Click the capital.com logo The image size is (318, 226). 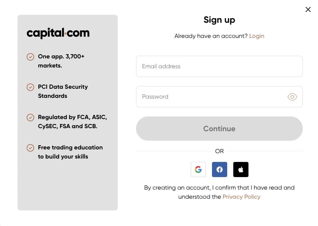(x=58, y=33)
